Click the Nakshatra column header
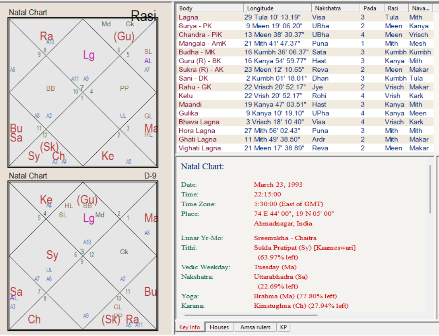439x336 pixels. tap(326, 8)
